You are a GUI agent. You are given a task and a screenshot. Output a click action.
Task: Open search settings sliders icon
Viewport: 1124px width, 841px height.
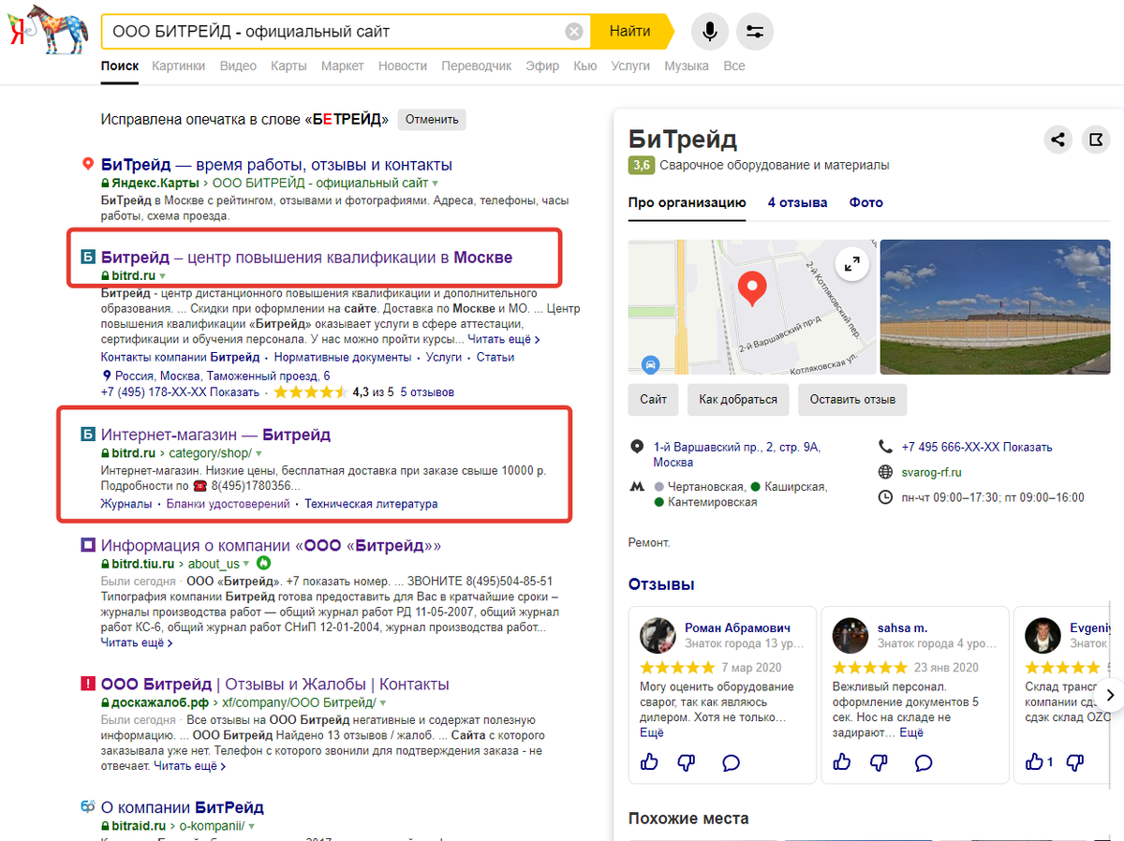[755, 32]
